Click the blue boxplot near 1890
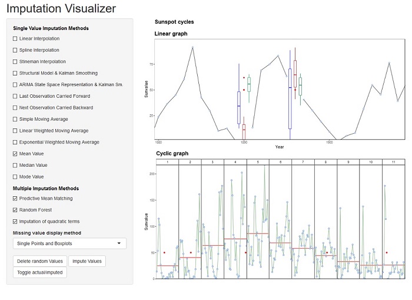 (x=239, y=96)
